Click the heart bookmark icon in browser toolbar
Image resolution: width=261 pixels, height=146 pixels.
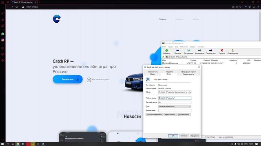[240, 7]
